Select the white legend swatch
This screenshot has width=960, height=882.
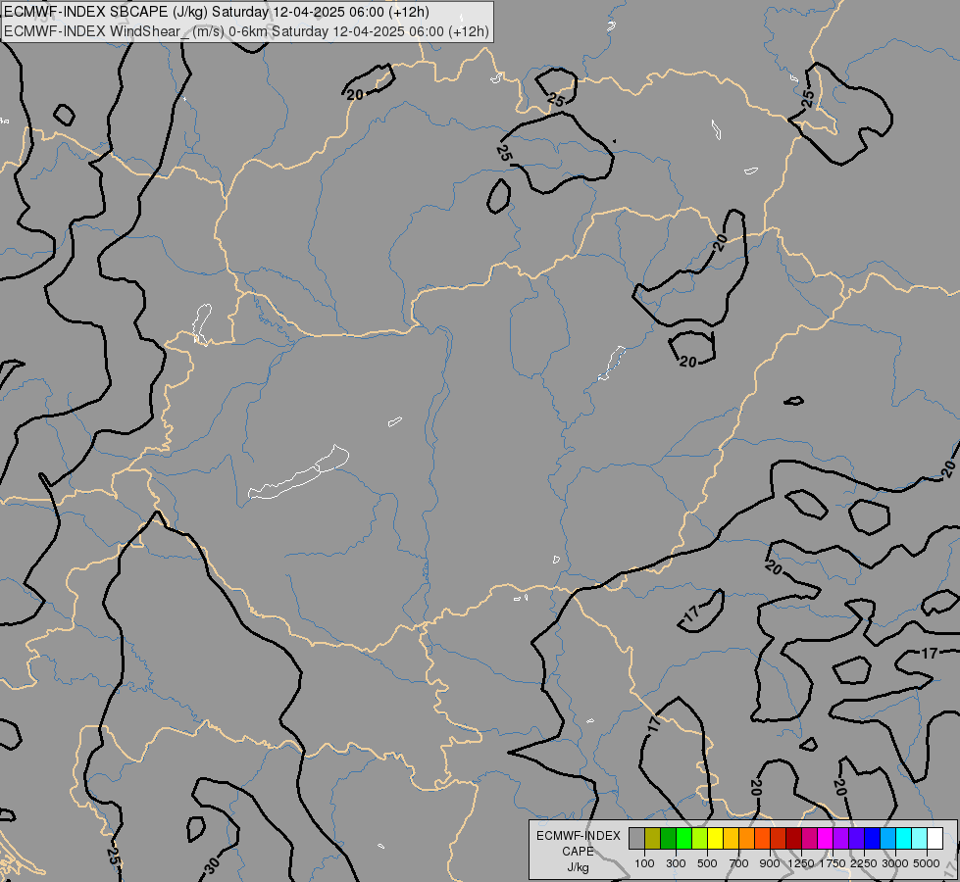click(935, 839)
